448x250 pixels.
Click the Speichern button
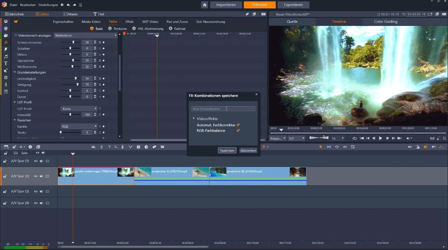(x=227, y=150)
